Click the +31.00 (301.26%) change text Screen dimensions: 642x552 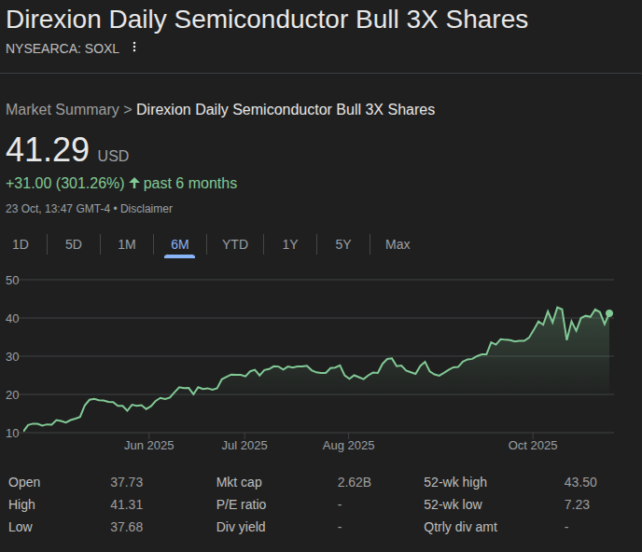[x=65, y=184]
